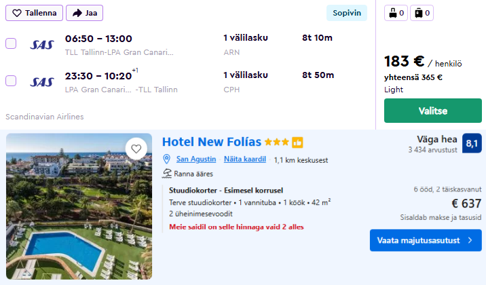486x285 pixels.
Task: Tick the checkbox for 06:50 – 13:00 flight
Action: point(11,43)
